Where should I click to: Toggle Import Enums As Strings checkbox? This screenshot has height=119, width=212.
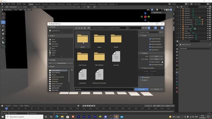[150, 47]
